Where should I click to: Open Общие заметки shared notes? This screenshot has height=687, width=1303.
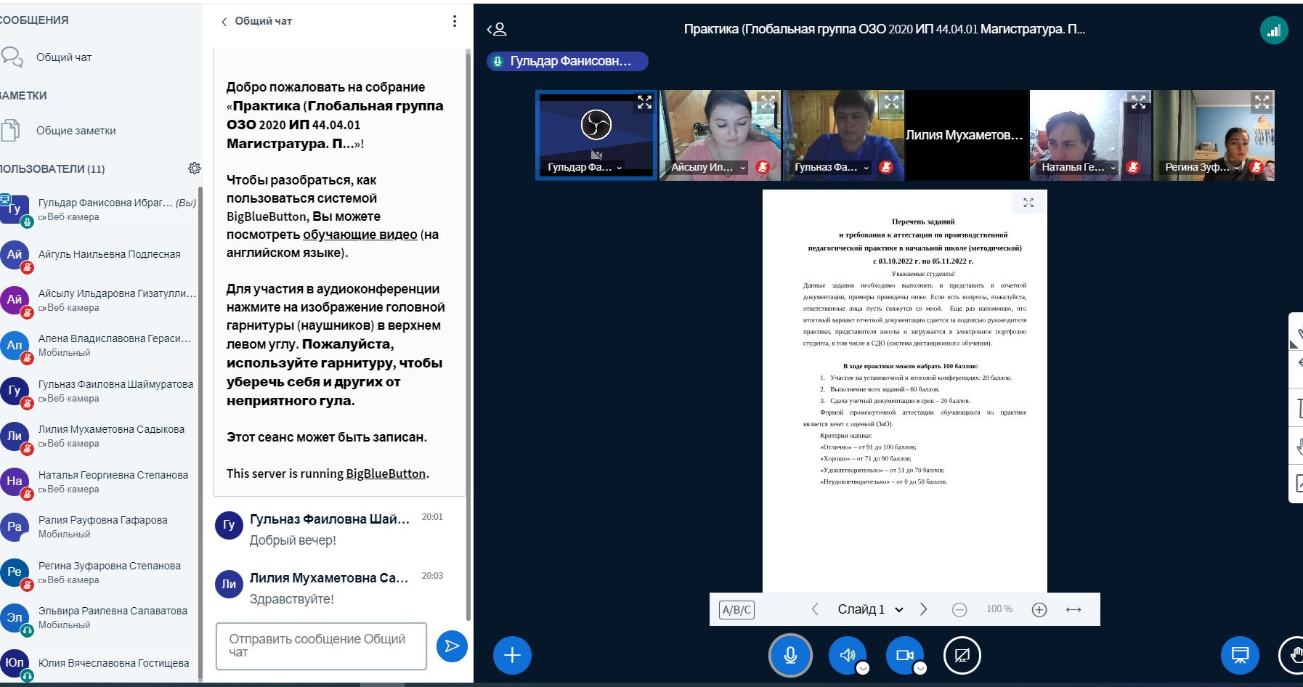(76, 131)
